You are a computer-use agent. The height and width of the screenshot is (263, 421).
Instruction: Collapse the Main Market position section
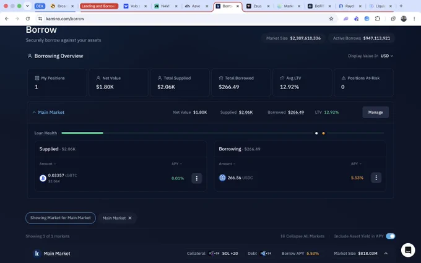click(34, 112)
